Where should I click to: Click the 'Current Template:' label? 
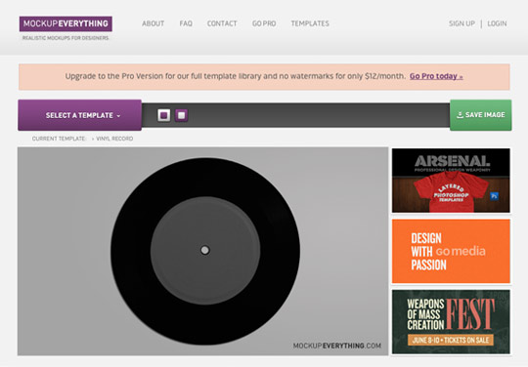[x=59, y=139]
